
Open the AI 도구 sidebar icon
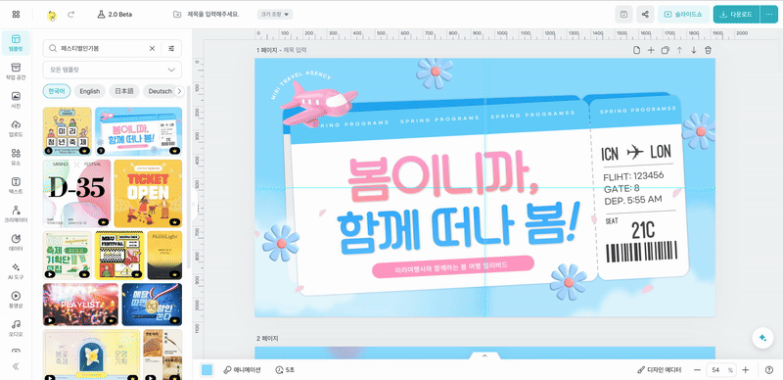[16, 271]
